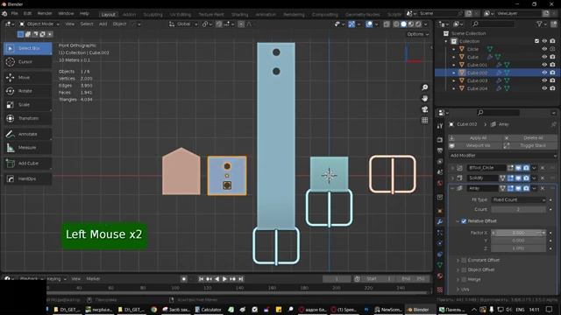Disable Cube.003 render camera icon

[552, 80]
